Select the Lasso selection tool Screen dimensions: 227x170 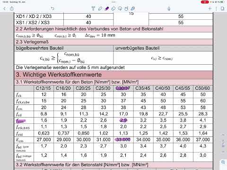[120, 8]
